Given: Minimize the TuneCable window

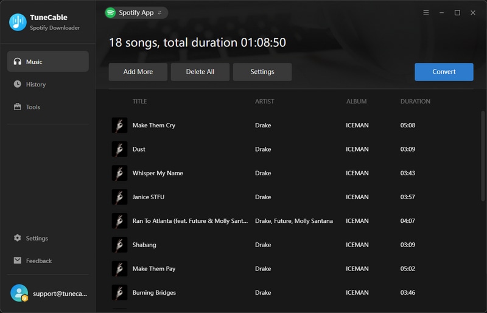Looking at the screenshot, I should [441, 13].
